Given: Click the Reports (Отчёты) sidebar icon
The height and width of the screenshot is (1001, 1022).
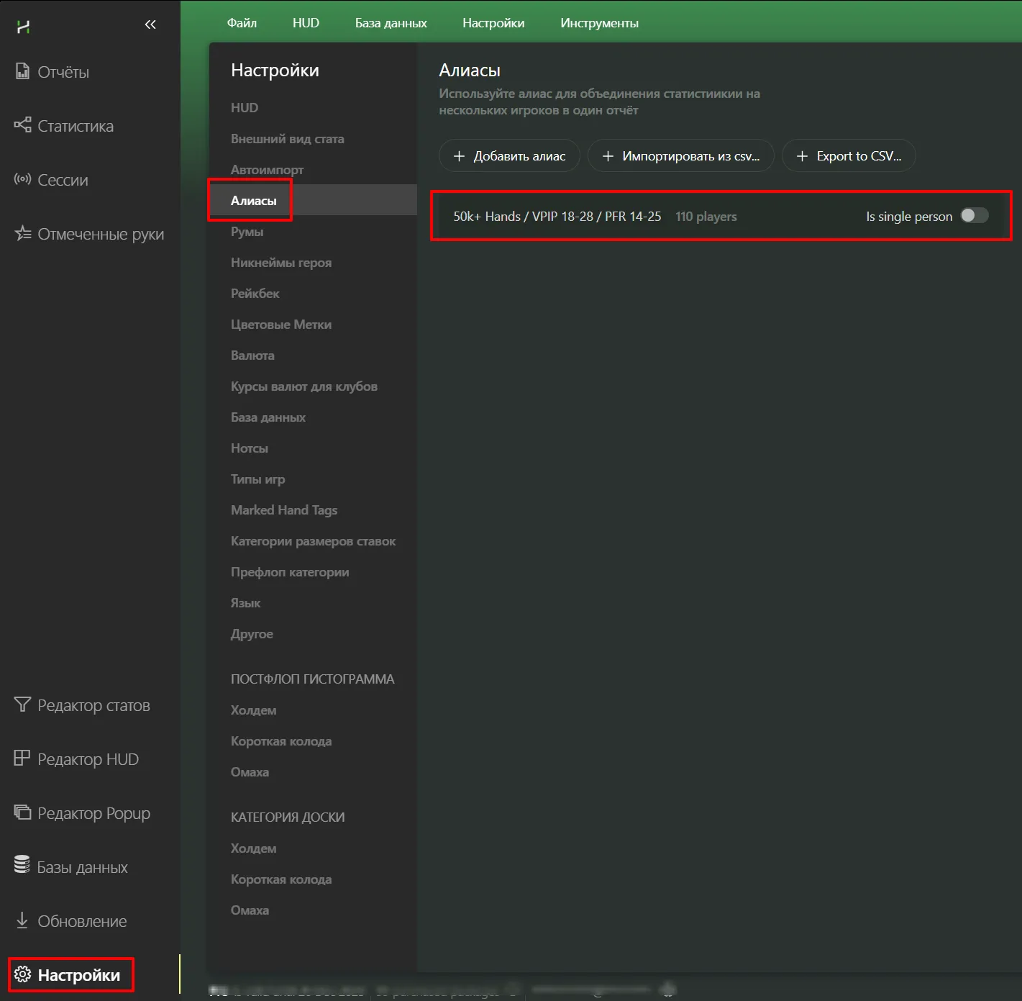Looking at the screenshot, I should (22, 71).
